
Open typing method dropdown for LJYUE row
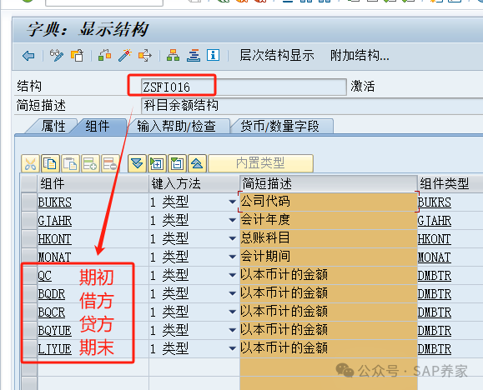tap(233, 349)
